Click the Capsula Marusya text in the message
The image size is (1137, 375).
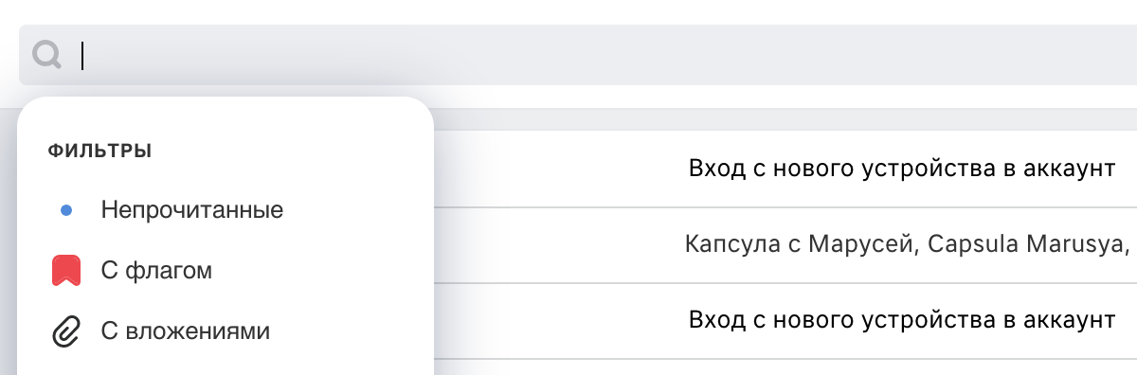coord(1029,245)
